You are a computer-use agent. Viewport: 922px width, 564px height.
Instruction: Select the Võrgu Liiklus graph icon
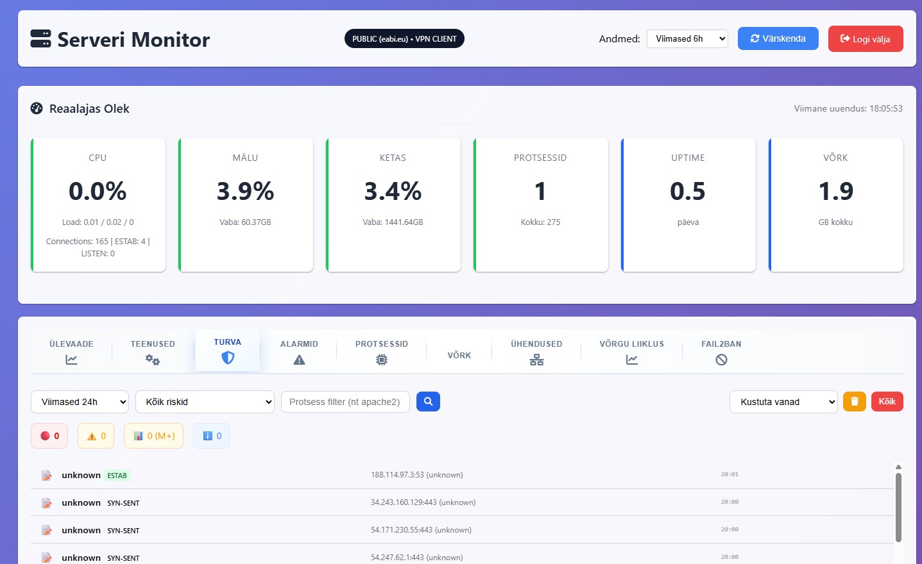631,360
